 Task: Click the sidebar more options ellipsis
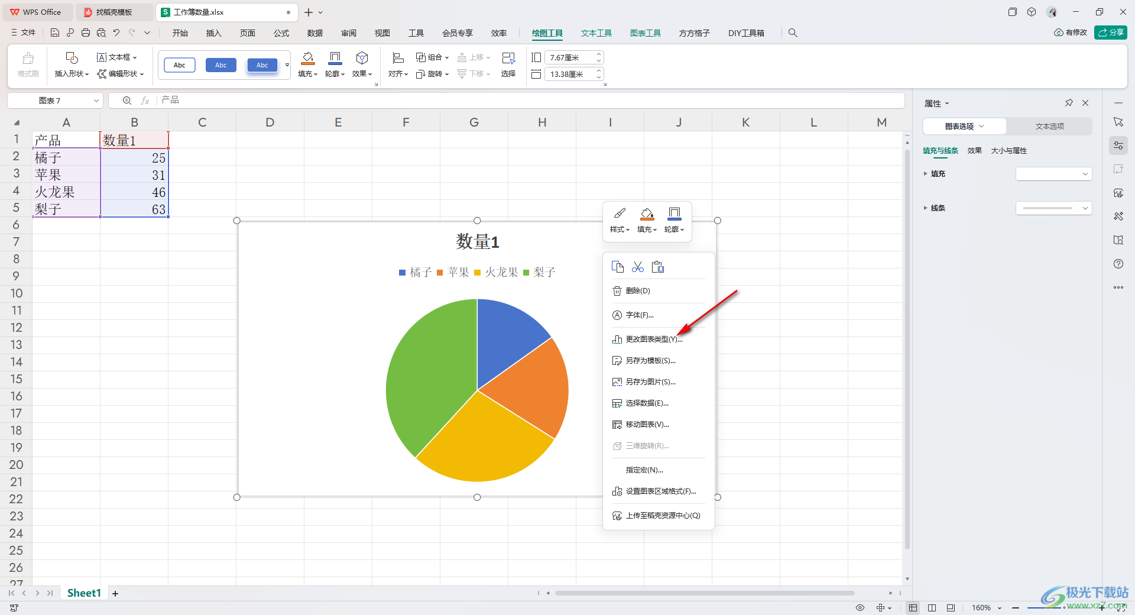1118,287
